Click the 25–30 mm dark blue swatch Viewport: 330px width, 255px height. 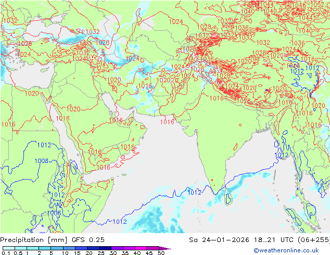105,248
